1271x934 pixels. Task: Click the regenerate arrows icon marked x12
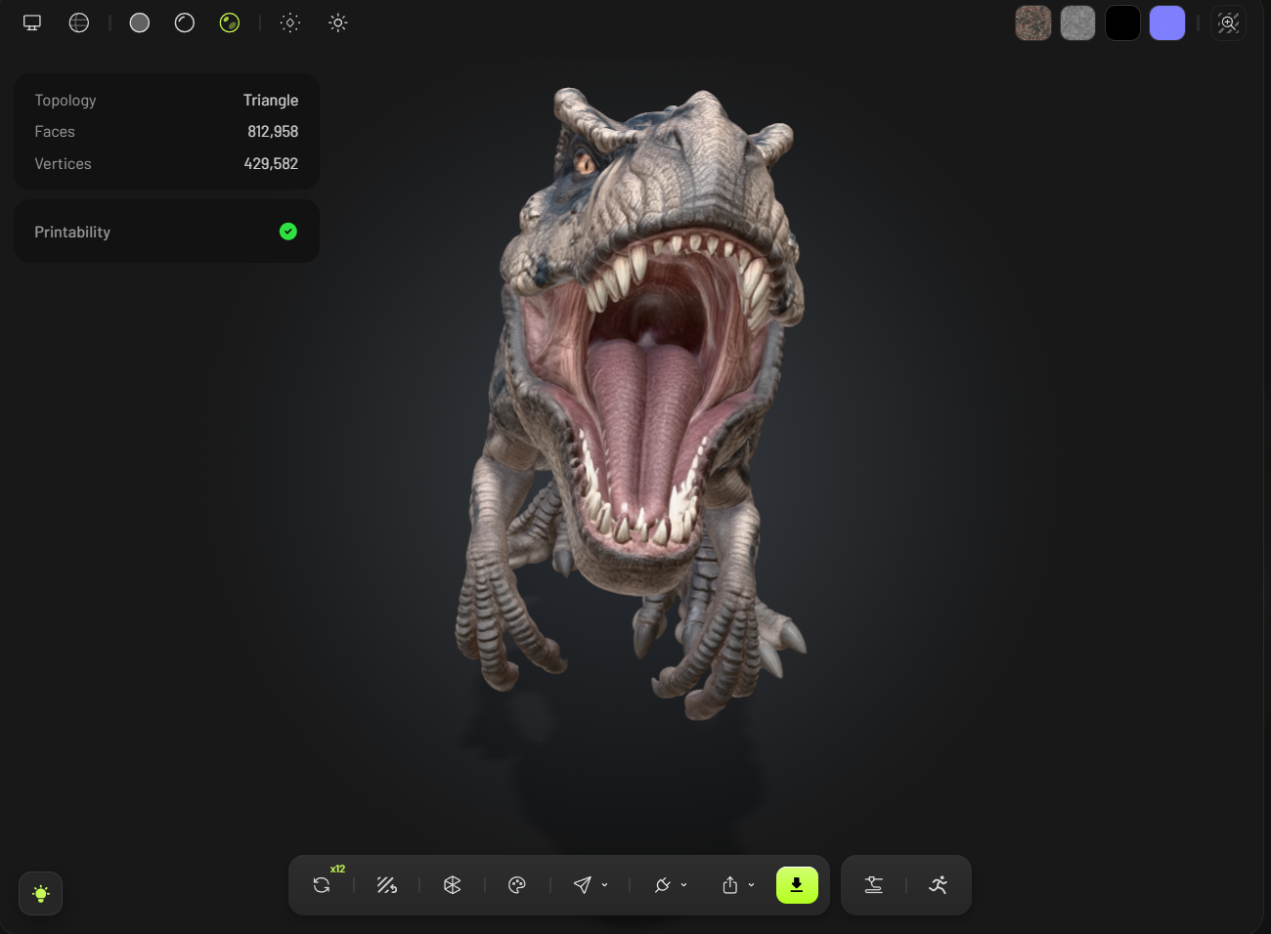[x=322, y=885]
